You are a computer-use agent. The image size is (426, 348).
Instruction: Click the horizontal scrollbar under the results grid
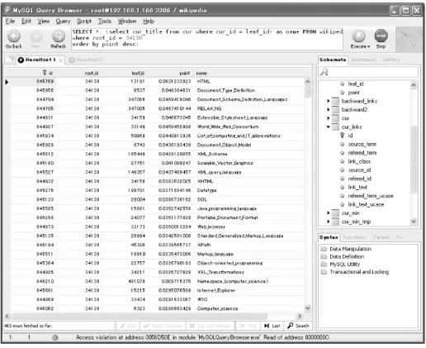154,316
